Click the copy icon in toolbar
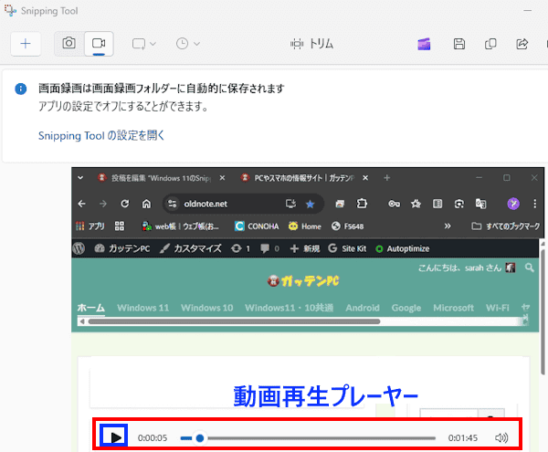This screenshot has width=548, height=452. click(x=490, y=44)
